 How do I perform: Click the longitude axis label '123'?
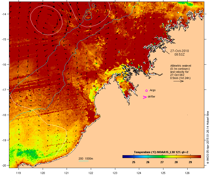[115, 173]
